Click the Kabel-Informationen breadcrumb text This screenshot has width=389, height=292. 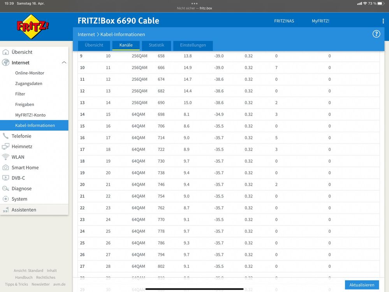pos(123,35)
